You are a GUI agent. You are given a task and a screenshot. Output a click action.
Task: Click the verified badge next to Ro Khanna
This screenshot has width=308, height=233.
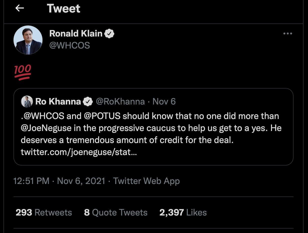[x=87, y=101]
